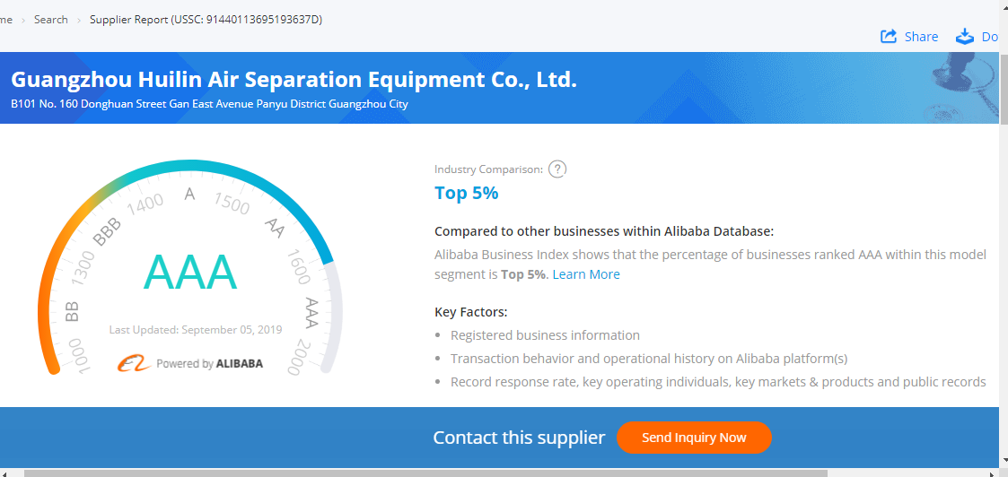Click the Top 5% heading

(x=466, y=193)
